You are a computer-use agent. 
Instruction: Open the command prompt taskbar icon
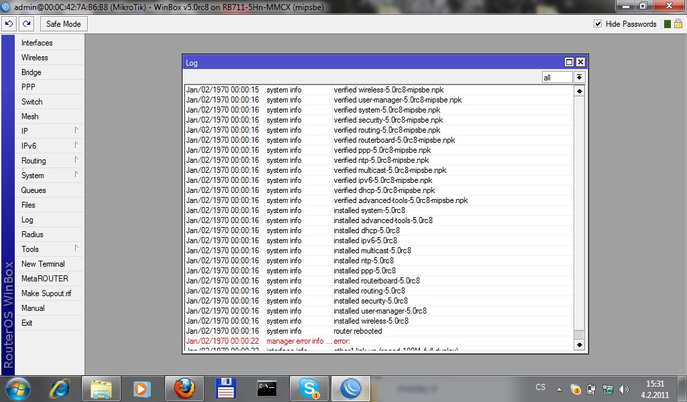tap(267, 389)
